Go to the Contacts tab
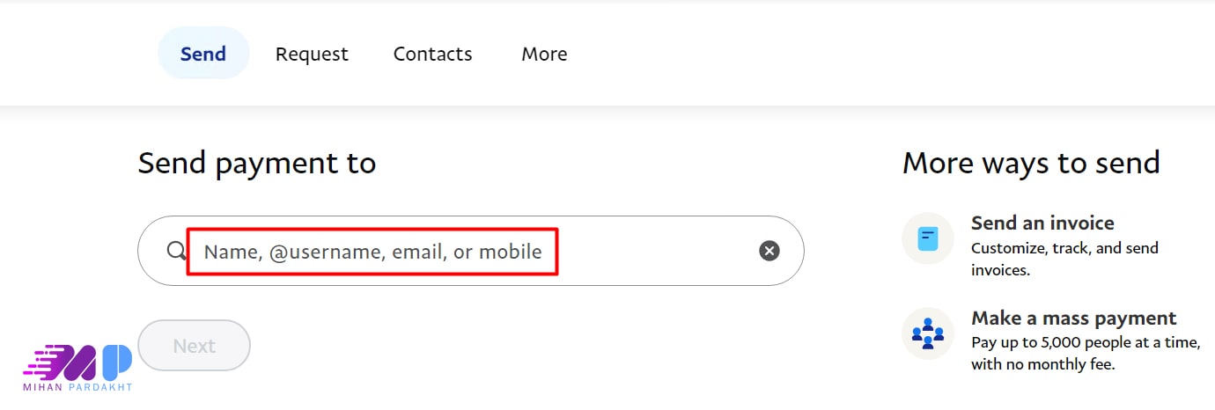The width and height of the screenshot is (1215, 410). pyautogui.click(x=432, y=54)
